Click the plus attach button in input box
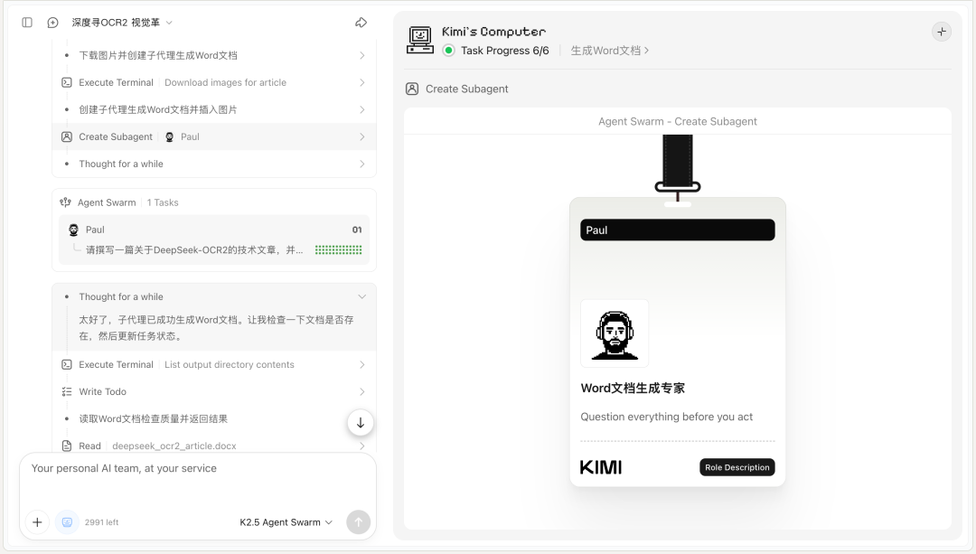Screen dimensions: 976x554 [x=37, y=522]
